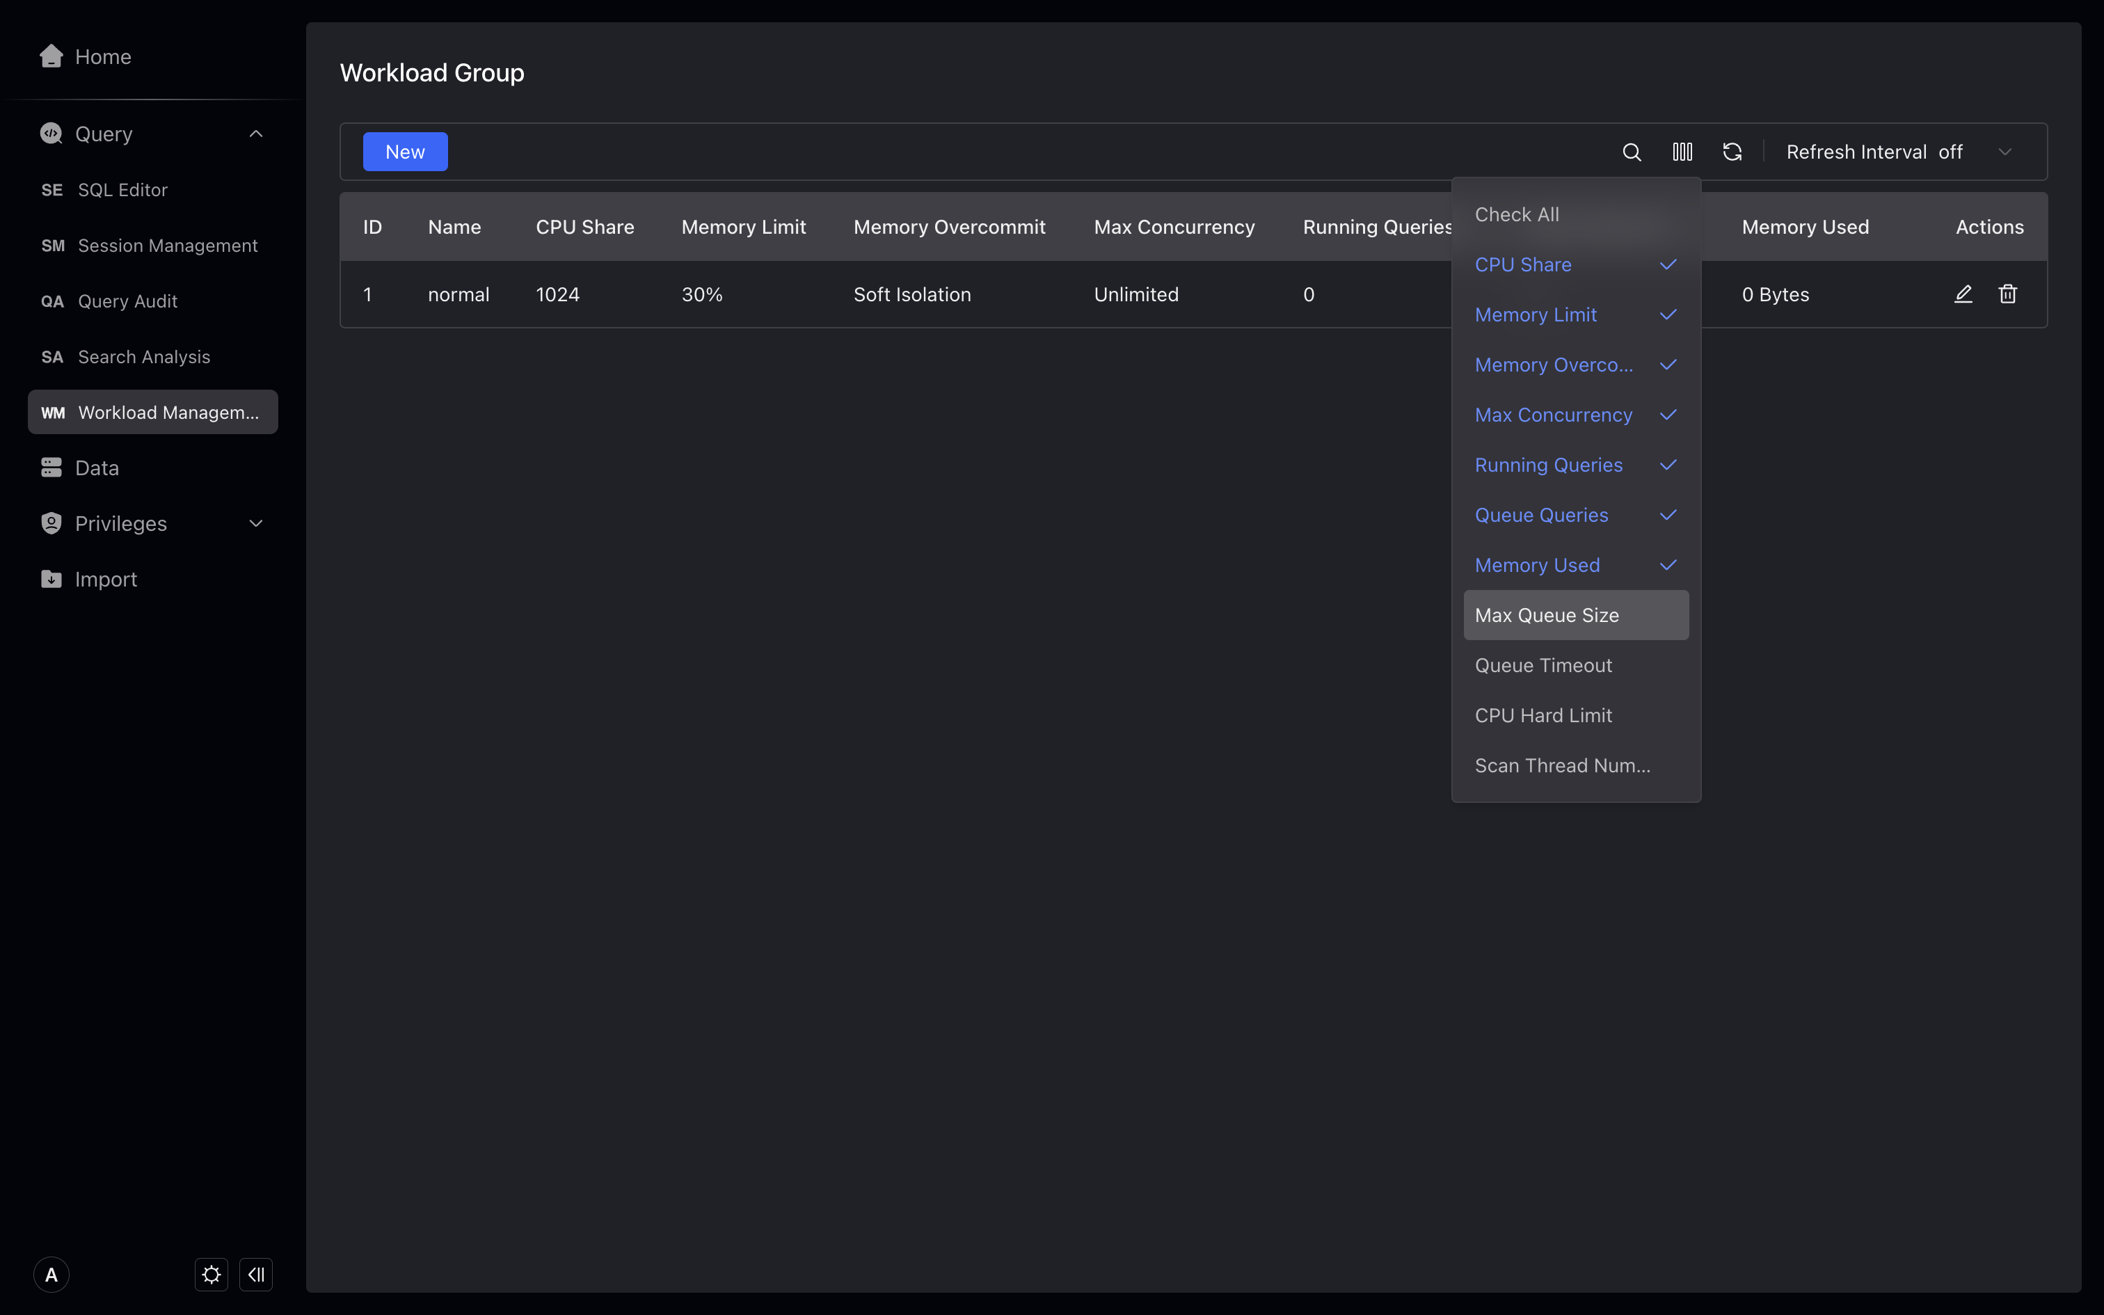This screenshot has width=2104, height=1315.
Task: Delete the normal workload group
Action: 2007,294
